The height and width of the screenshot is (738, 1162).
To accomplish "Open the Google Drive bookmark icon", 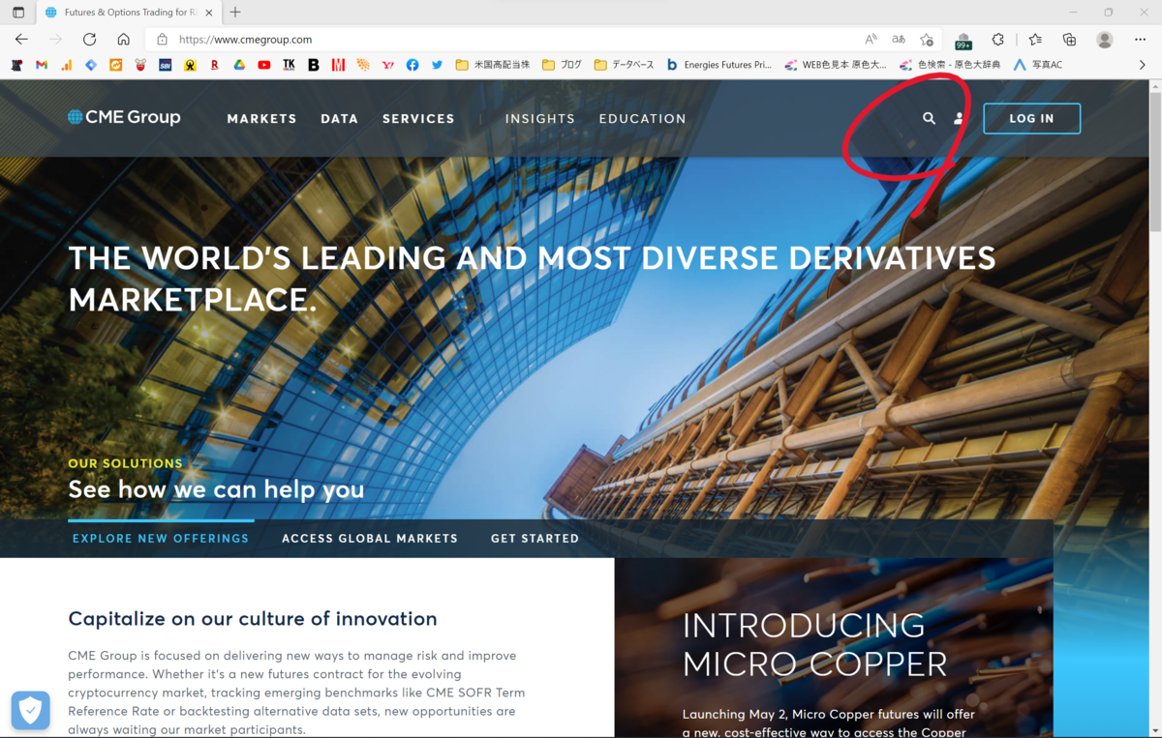I will click(x=239, y=65).
